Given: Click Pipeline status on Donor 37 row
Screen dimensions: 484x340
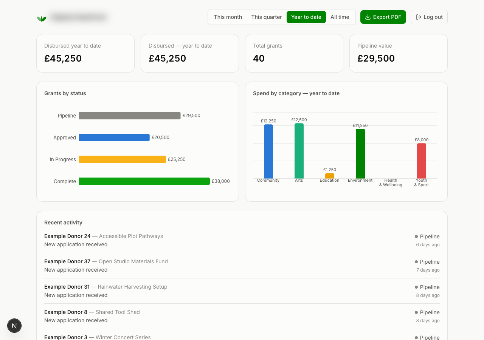Looking at the screenshot, I should 427,262.
